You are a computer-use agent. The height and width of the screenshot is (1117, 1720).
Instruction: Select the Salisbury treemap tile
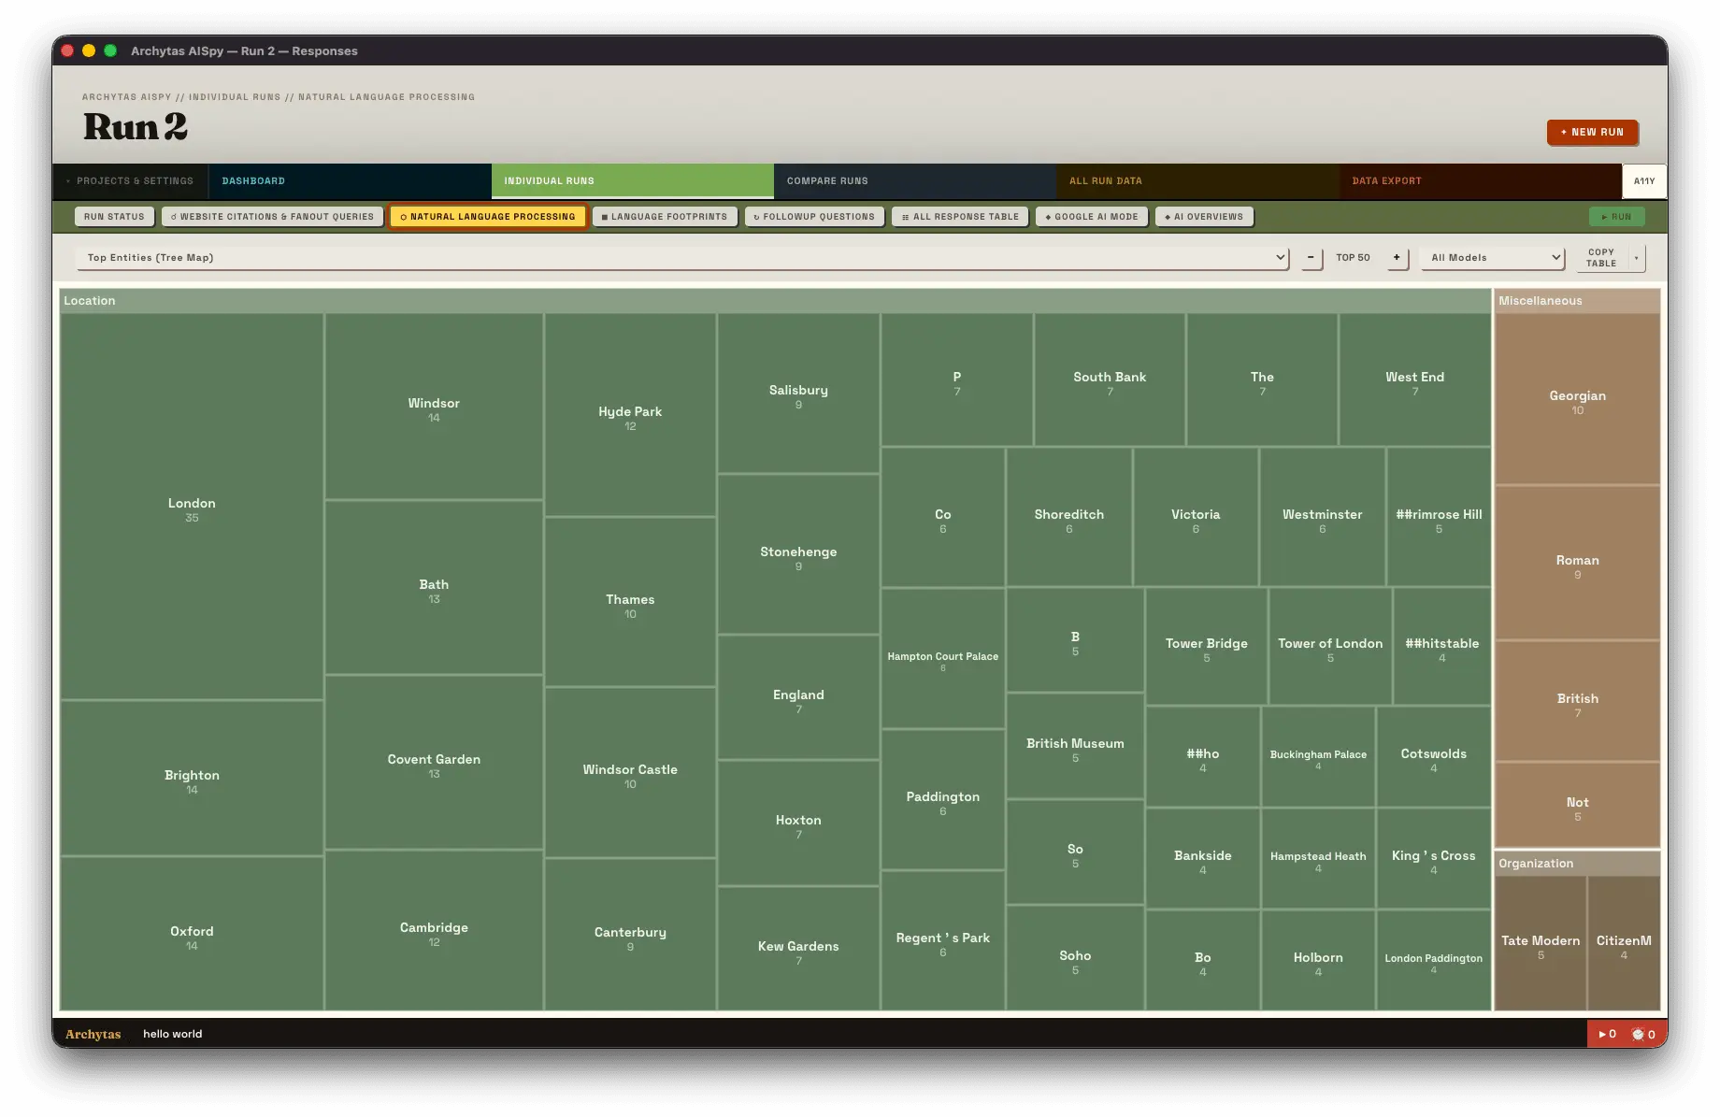pos(798,394)
